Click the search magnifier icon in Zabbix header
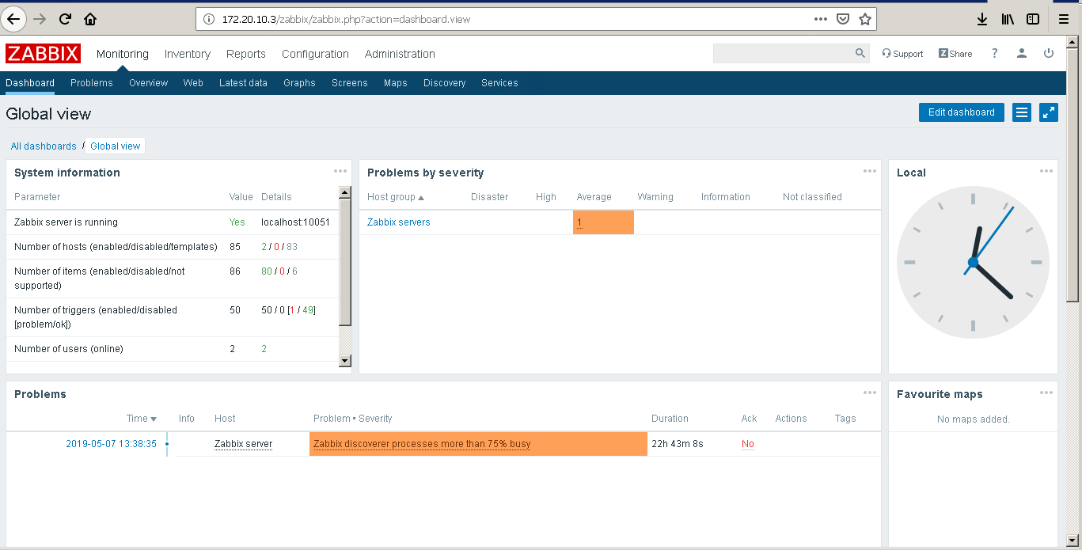 [x=860, y=53]
